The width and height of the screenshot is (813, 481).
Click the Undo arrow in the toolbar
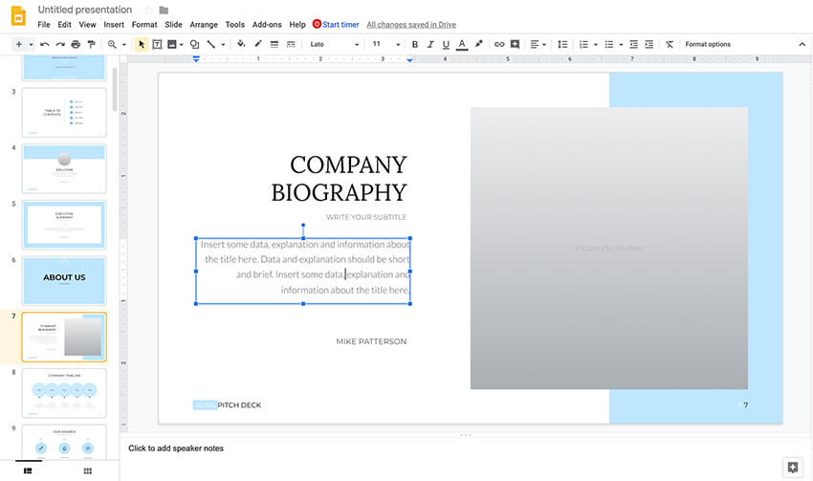click(x=45, y=44)
